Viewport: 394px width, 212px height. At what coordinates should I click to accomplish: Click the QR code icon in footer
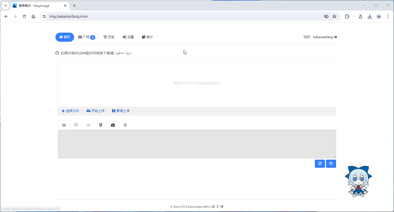(213, 207)
